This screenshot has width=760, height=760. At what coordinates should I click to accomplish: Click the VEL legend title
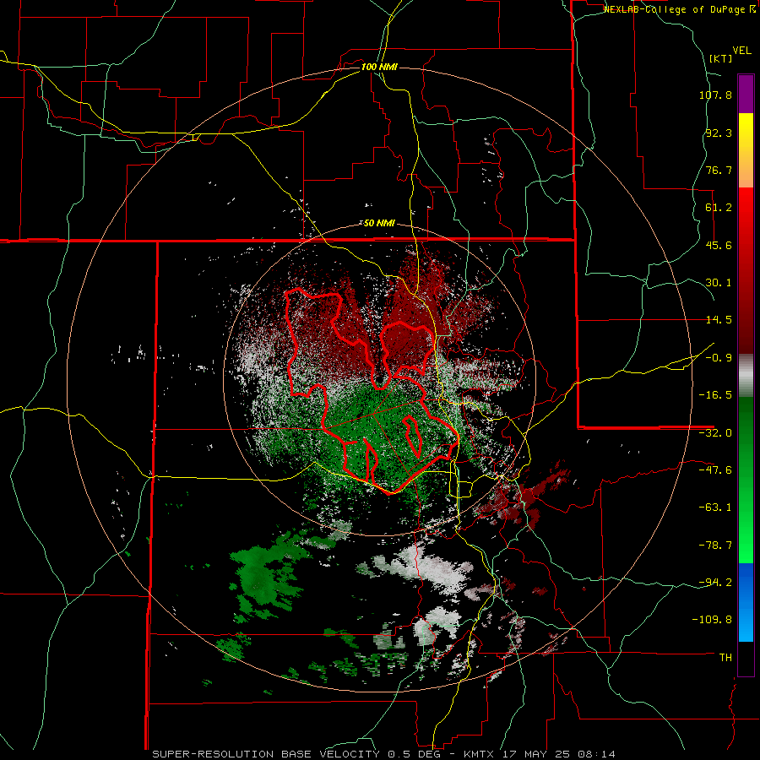(741, 51)
